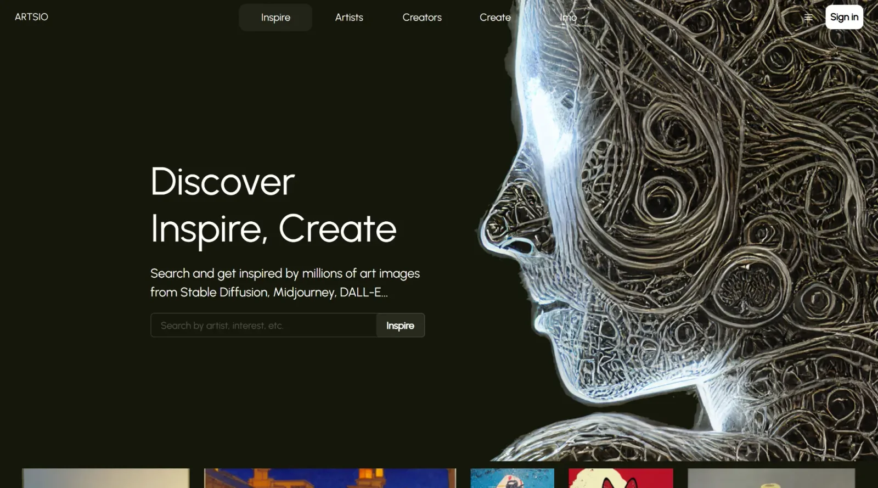Open the red background artwork thumbnail
This screenshot has height=488, width=878.
(621, 478)
